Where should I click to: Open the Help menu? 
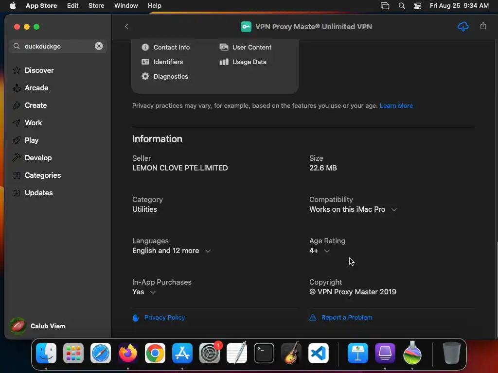click(154, 5)
